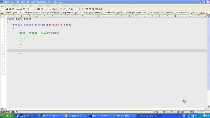Switch to the ForDemo.java tab
The image size is (210, 118).
(x=157, y=13)
